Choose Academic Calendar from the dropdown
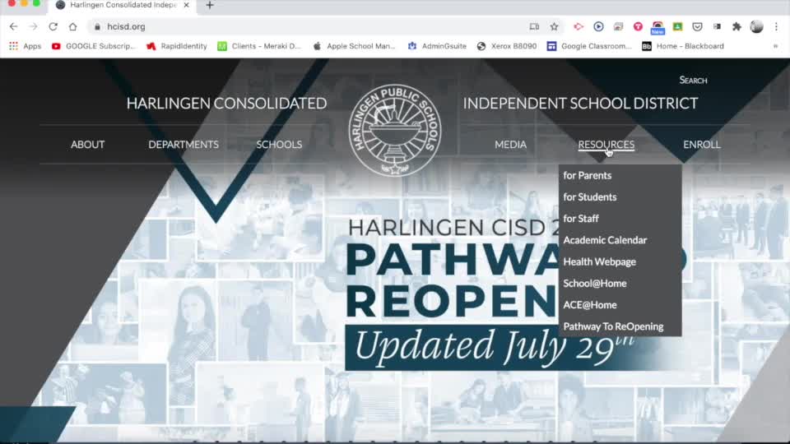 pos(605,240)
